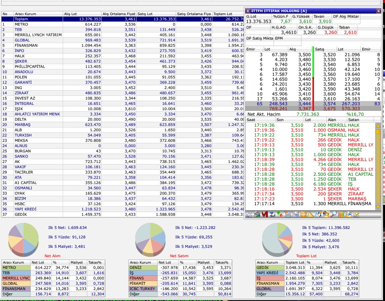Image resolution: width=385 pixels, height=301 pixels.
Task: Sort by Alış Ortalama Fiyat header
Action: point(119,14)
